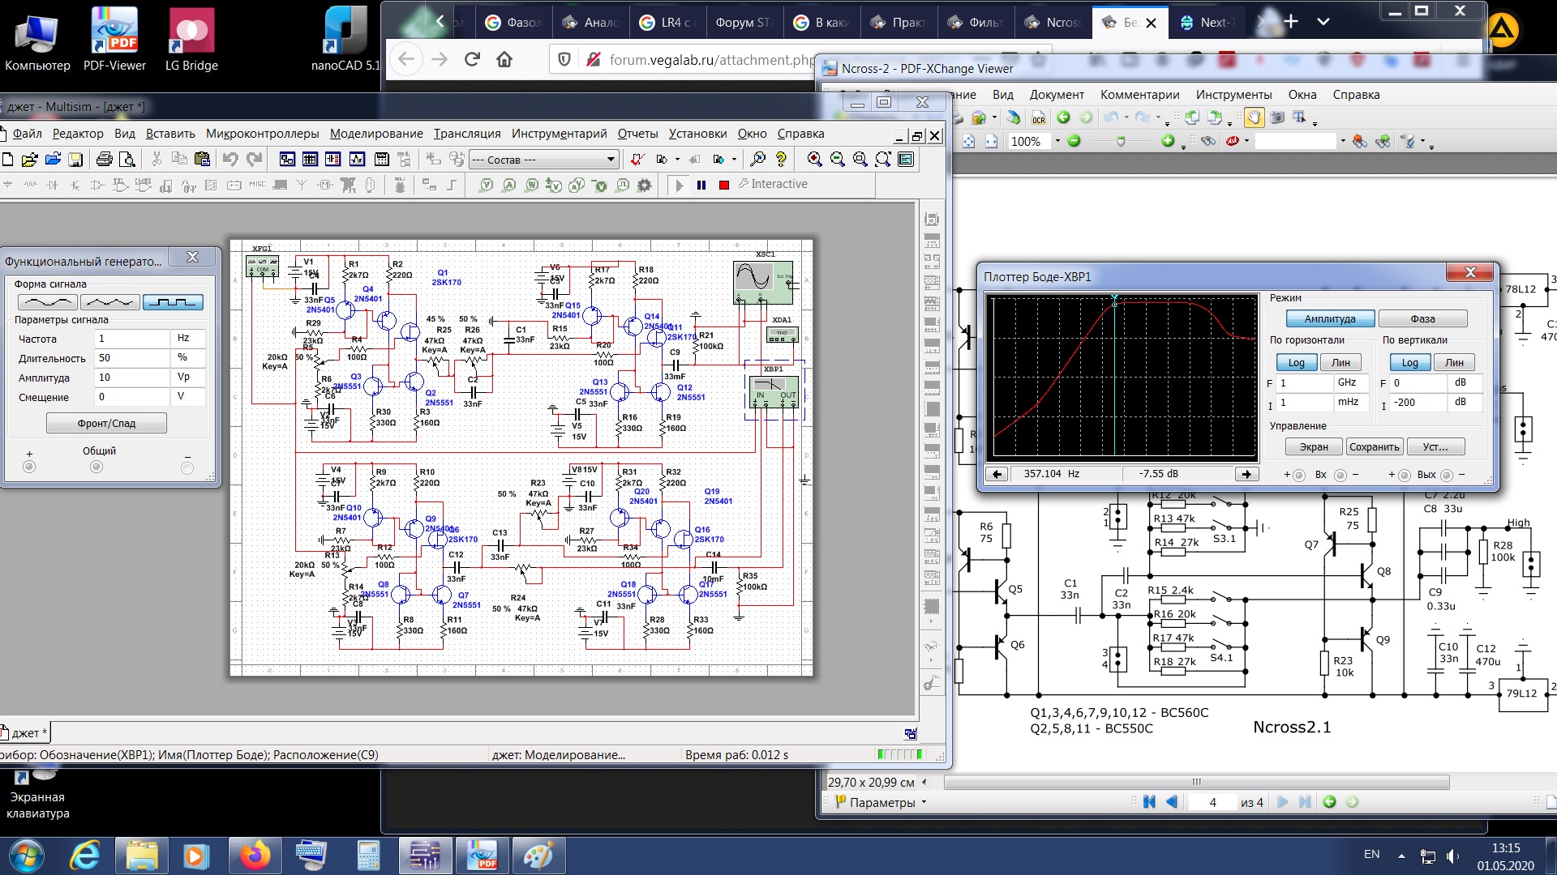Click the green zoom in button in PDF viewer
1557x875 pixels.
click(x=1168, y=141)
